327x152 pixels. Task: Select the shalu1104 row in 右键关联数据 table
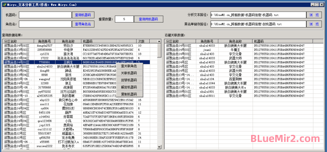point(239,79)
